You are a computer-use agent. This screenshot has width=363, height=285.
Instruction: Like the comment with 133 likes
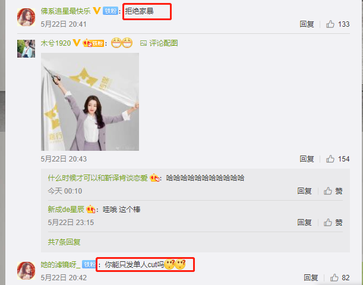330,24
